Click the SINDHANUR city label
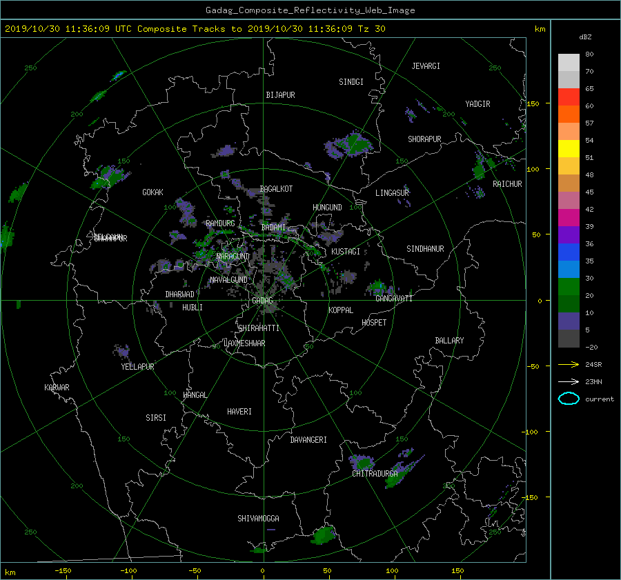This screenshot has height=580, width=621. click(425, 249)
